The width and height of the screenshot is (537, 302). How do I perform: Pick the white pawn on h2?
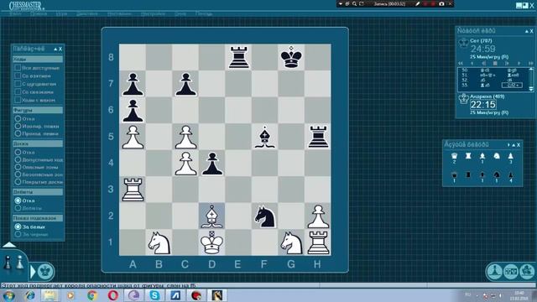pos(318,216)
